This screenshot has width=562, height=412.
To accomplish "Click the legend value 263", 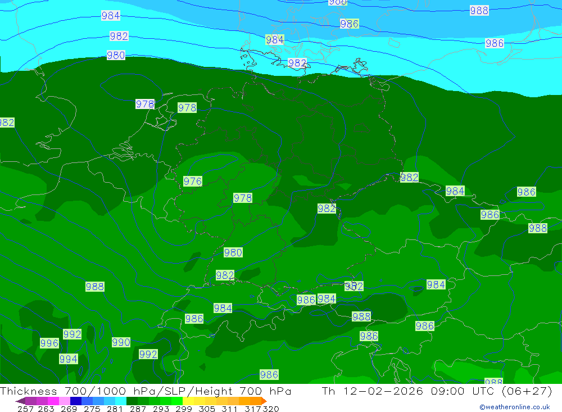I will click(x=46, y=409).
